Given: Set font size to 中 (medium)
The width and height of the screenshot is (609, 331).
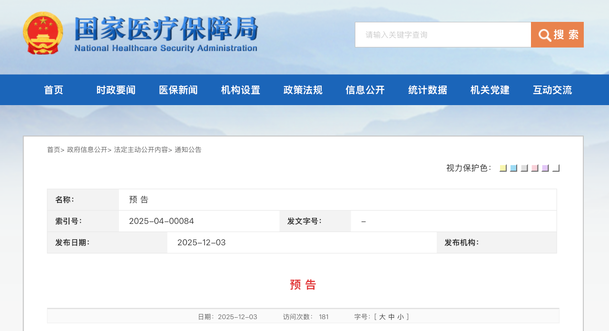Looking at the screenshot, I should pyautogui.click(x=392, y=317).
